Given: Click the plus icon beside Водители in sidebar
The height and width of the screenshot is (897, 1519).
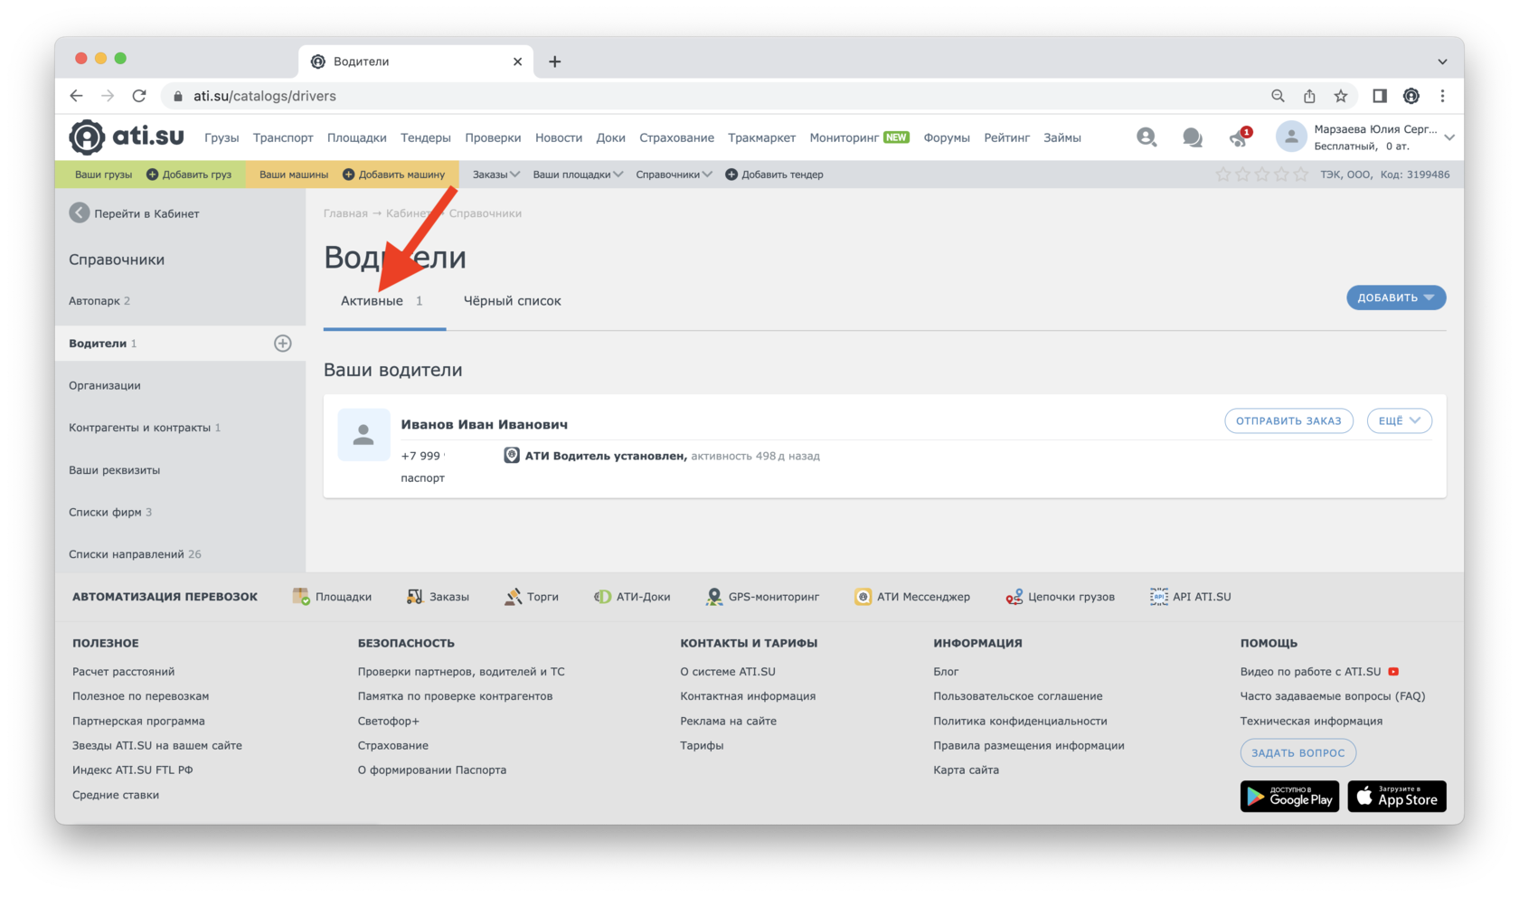Looking at the screenshot, I should click(x=283, y=344).
